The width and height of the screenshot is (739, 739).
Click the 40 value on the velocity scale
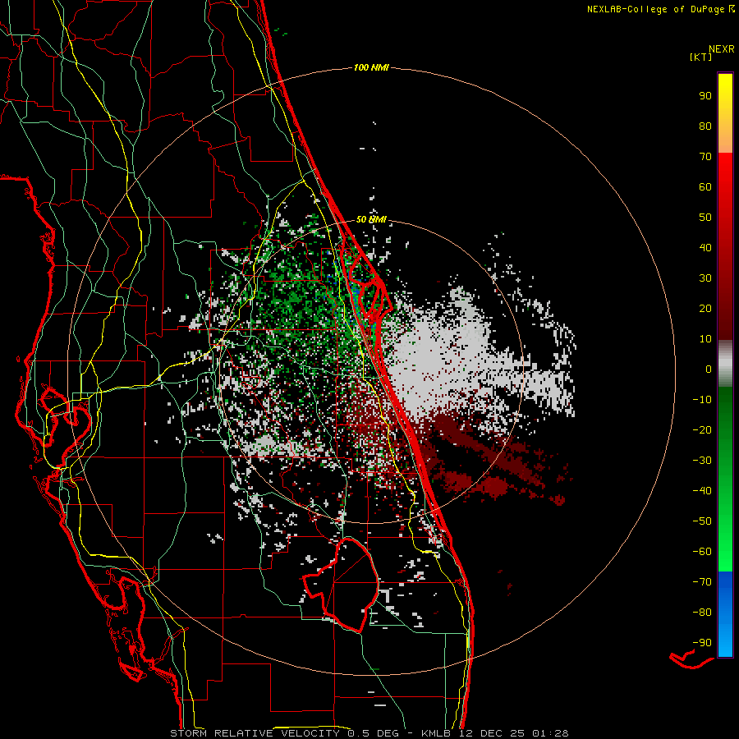pos(705,248)
